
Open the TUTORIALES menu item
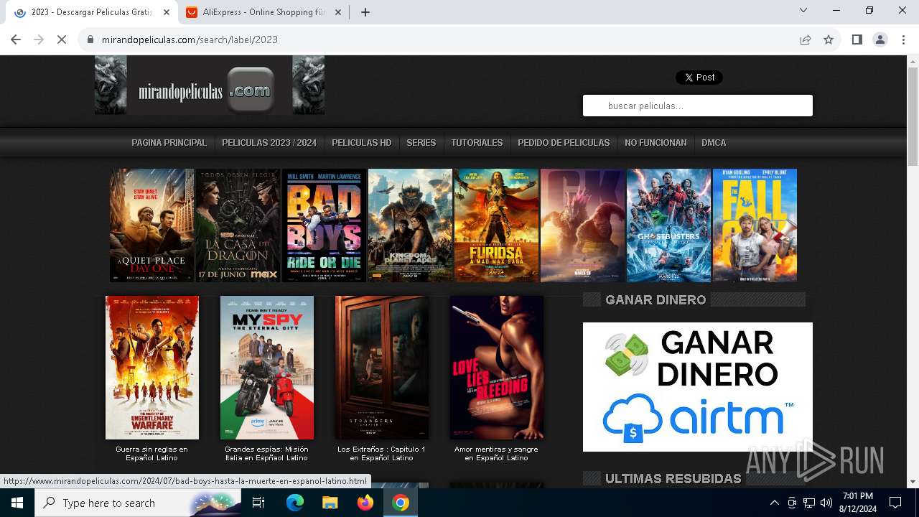(477, 143)
